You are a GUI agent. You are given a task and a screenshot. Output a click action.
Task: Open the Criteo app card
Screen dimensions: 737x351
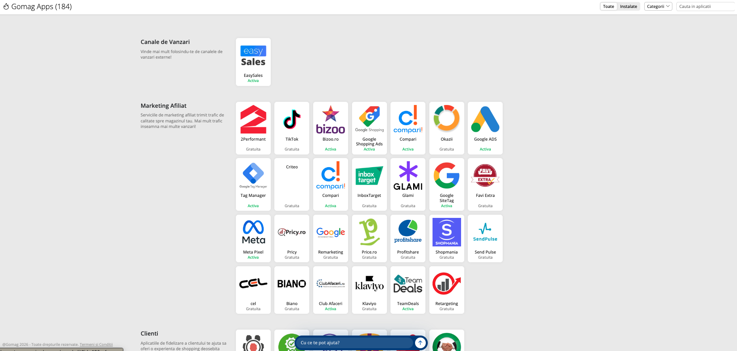pos(292,184)
